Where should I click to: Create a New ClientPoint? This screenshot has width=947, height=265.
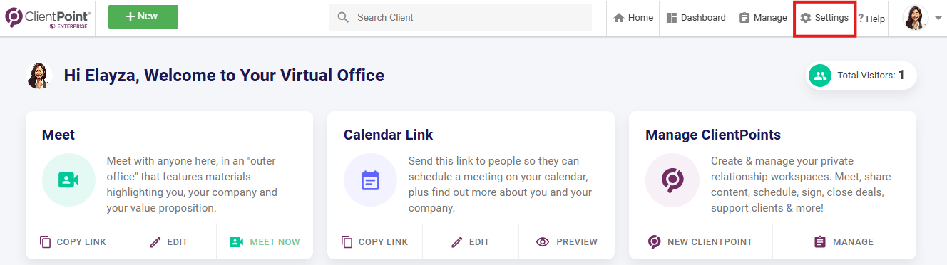700,242
